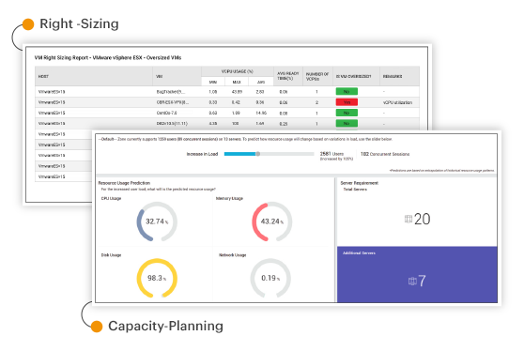Click the AVG READY TIME(%) column header
Screen dimensions: 524x351
[x=288, y=76]
